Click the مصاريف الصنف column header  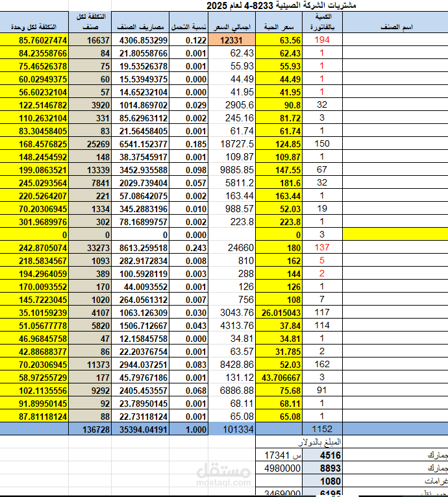click(140, 22)
